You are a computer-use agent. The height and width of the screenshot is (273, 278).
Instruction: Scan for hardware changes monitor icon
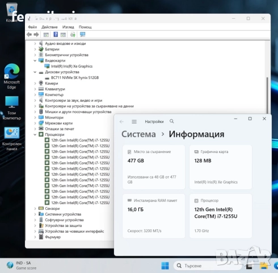click(x=83, y=35)
